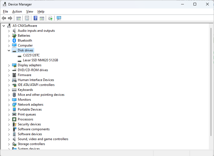Click the Keyboards category icon
The width and height of the screenshot is (214, 156).
pyautogui.click(x=14, y=90)
